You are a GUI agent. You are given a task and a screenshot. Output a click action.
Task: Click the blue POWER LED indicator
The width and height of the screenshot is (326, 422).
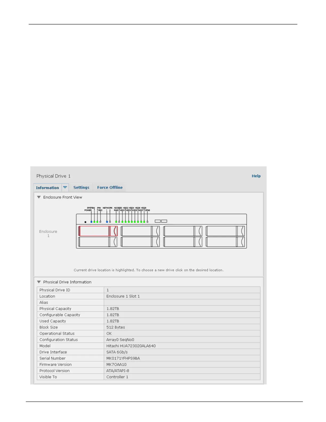91,222
